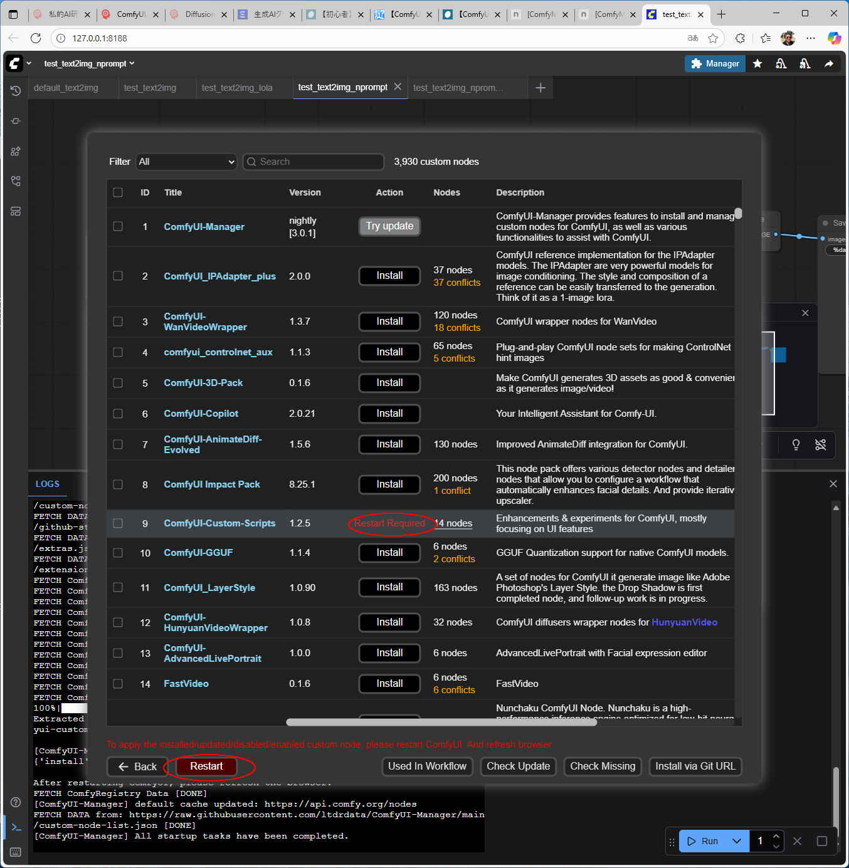Screen dimensions: 849x868
Task: Click the Manager puzzle-piece button
Action: [715, 63]
